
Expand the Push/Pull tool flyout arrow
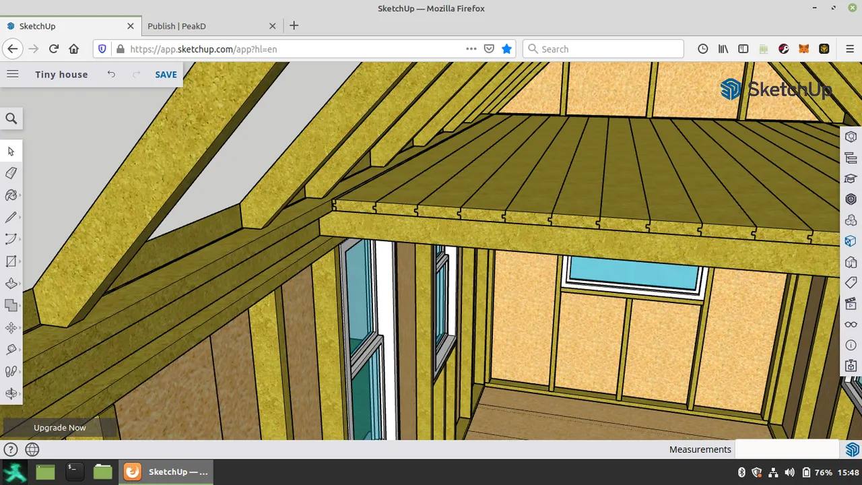point(20,284)
